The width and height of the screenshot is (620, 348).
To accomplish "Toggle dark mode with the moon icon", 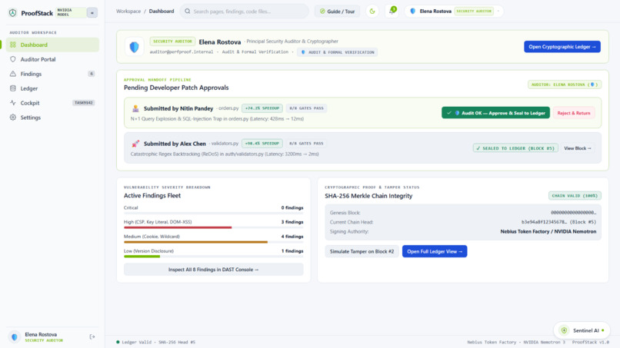I will tap(372, 12).
